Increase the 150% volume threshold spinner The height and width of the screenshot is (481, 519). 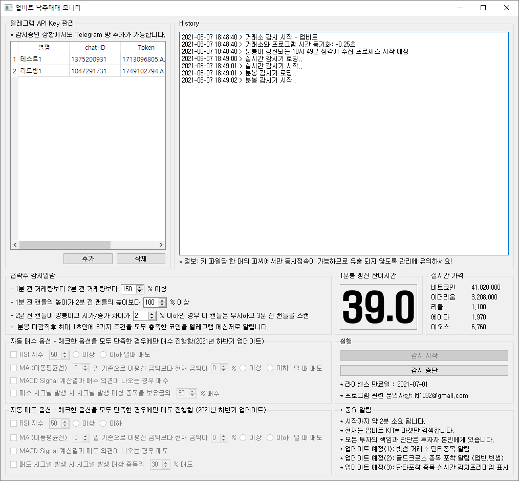pyautogui.click(x=140, y=287)
